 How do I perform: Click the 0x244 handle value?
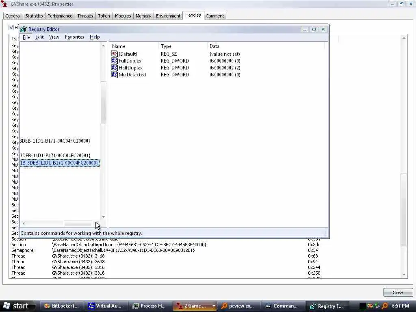314,267
